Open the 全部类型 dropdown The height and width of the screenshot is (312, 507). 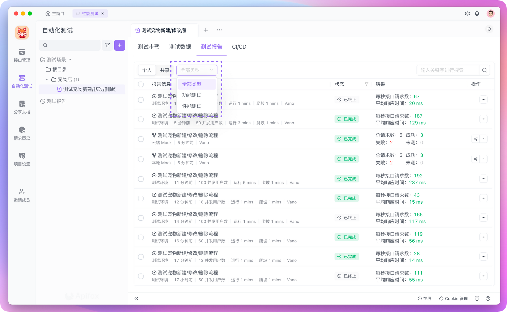coord(197,70)
